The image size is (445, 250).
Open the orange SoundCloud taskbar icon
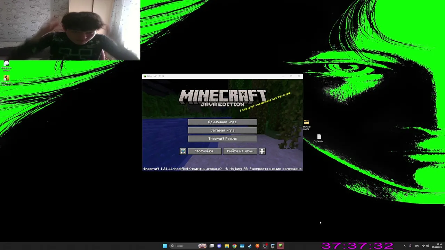coord(257,246)
